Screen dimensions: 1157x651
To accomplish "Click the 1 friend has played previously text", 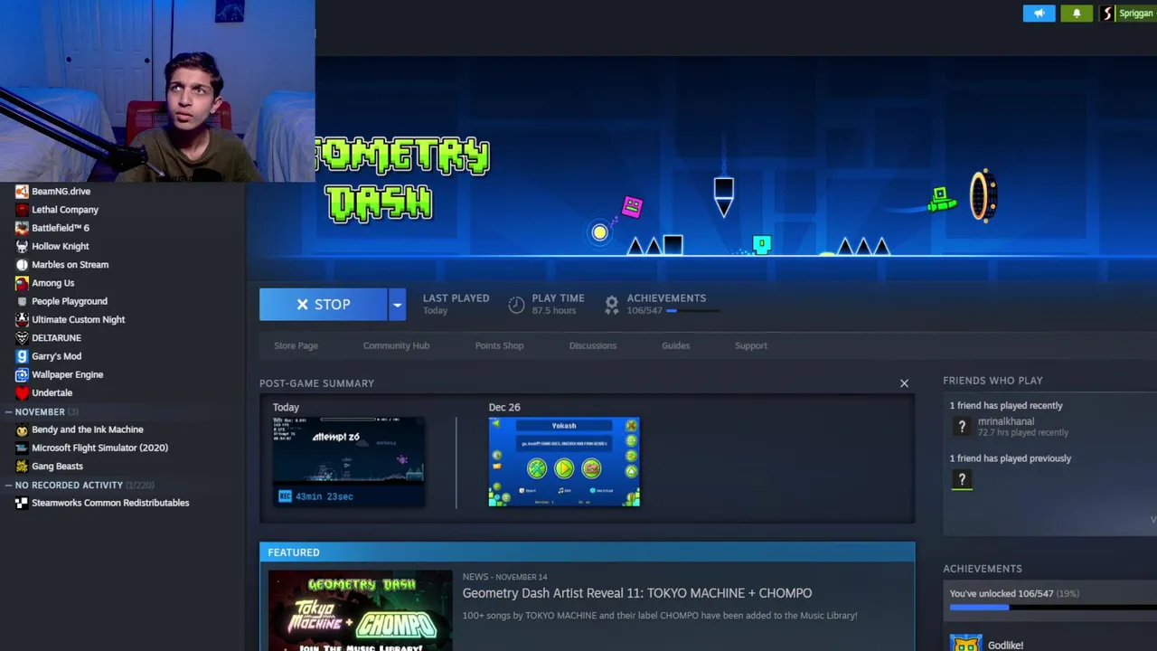I will click(x=1011, y=458).
